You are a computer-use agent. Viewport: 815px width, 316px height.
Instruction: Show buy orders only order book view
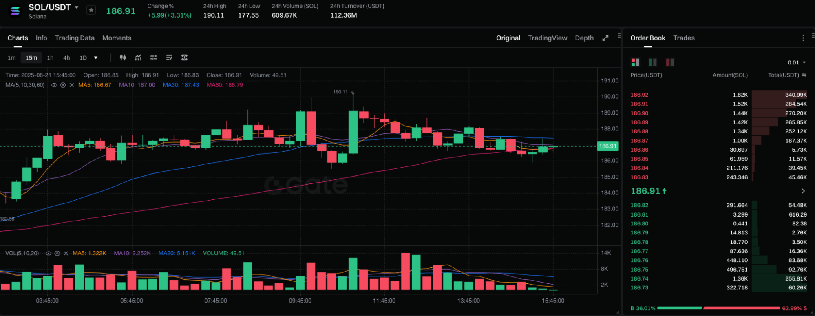pos(652,62)
